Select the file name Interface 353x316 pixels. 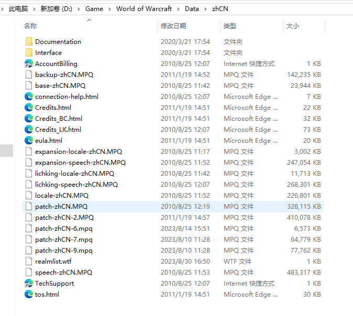(48, 53)
